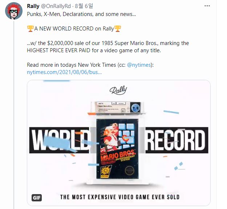Click the most expensive video game caption
The width and height of the screenshot is (227, 209).
pyautogui.click(x=120, y=197)
